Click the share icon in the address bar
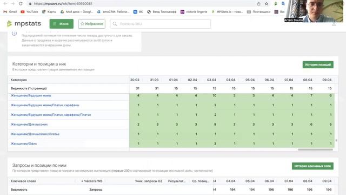Image resolution: width=346 pixels, height=195 pixels. point(258,4)
